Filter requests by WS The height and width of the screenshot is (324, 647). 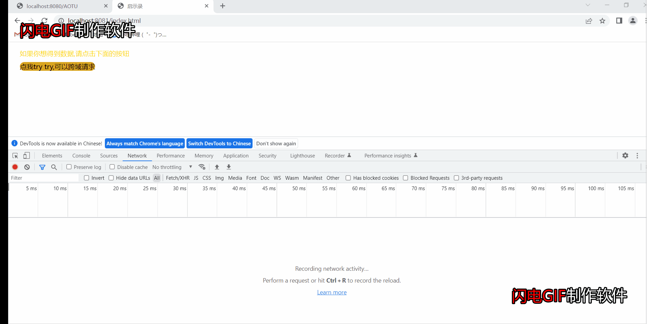[x=277, y=178]
